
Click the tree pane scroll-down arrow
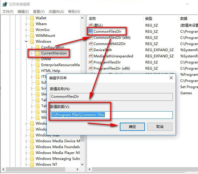click(x=82, y=165)
